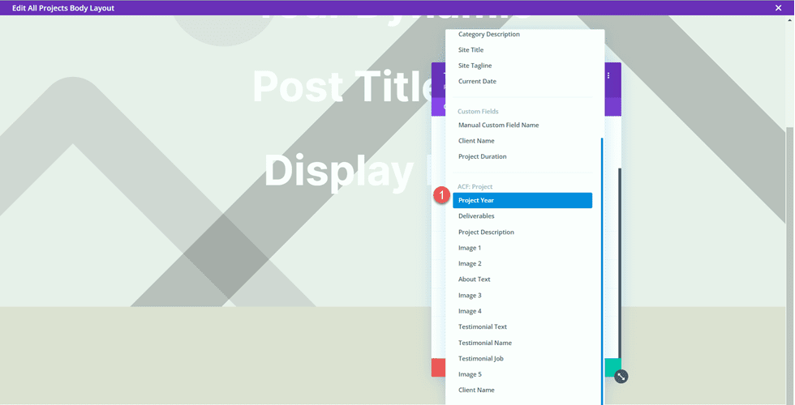Image resolution: width=795 pixels, height=405 pixels.
Task: Click the resize modal drag handle icon
Action: (621, 376)
